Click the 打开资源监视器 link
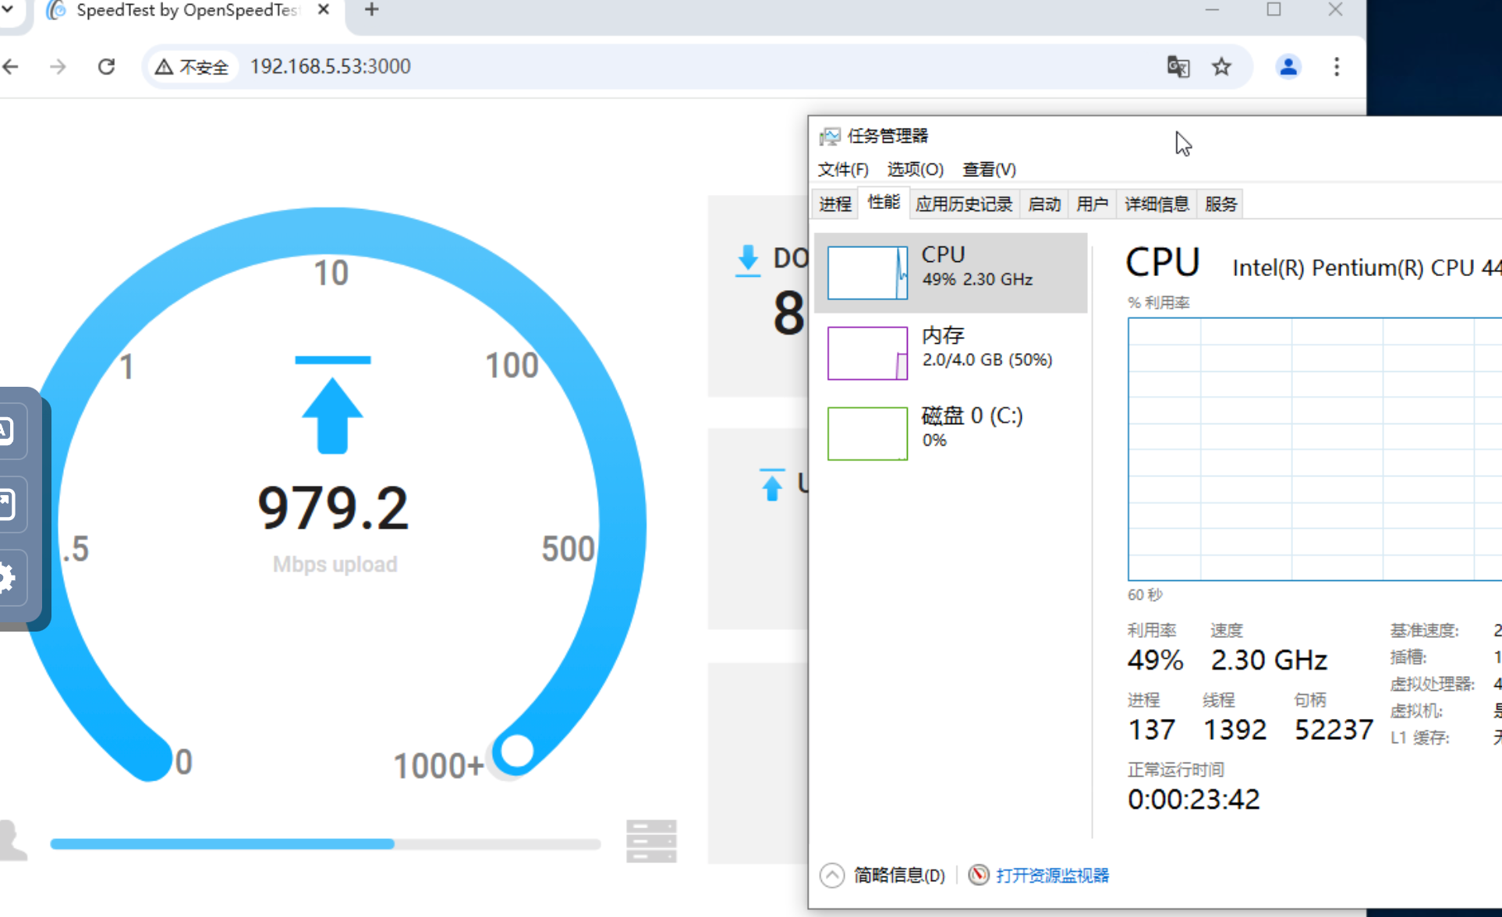This screenshot has height=917, width=1502. pos(1052,875)
